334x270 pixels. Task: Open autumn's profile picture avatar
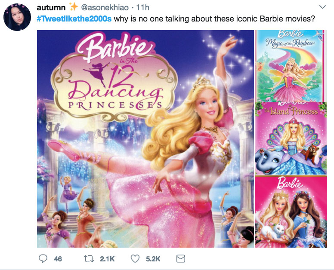[x=17, y=17]
